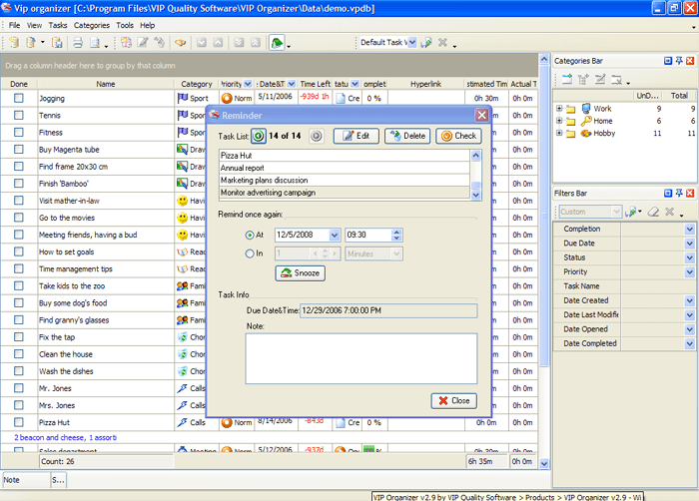Click the green reminder toolbar icon
The image size is (699, 501).
(277, 43)
